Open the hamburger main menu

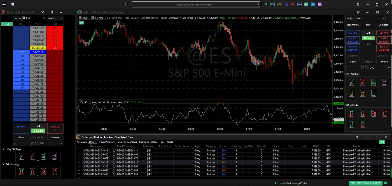(13, 4)
